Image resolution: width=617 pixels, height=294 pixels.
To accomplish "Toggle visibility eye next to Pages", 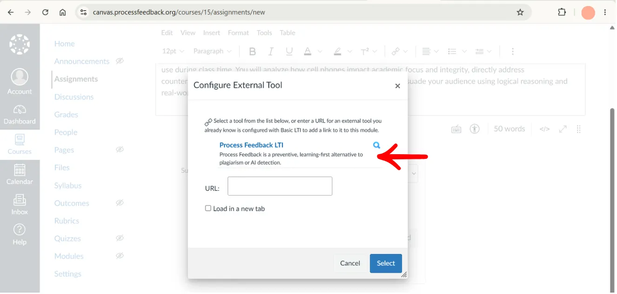I will point(120,150).
